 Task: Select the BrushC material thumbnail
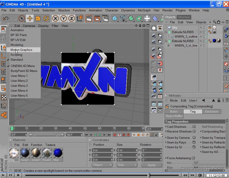coord(47,155)
